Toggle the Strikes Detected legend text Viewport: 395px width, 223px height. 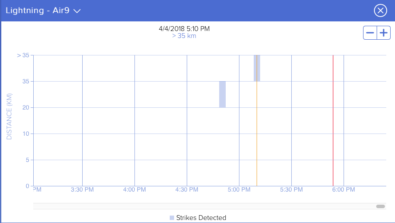[201, 218]
